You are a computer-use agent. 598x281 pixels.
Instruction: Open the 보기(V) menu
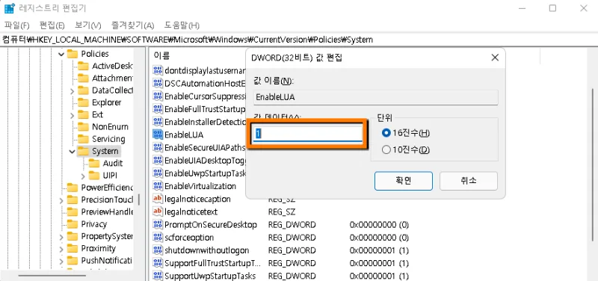tap(87, 25)
